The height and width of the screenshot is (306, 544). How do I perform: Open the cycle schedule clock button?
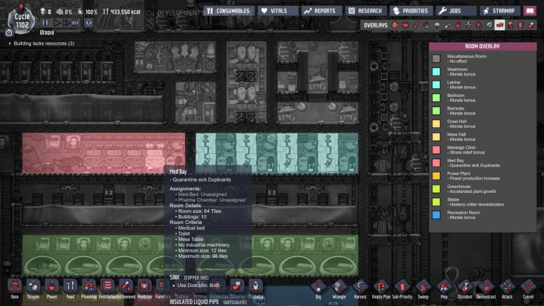tap(9, 33)
